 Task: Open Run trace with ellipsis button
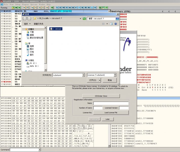[92, 8]
